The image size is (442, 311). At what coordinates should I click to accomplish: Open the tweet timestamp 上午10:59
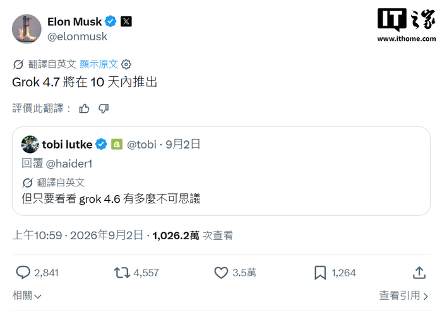[37, 235]
